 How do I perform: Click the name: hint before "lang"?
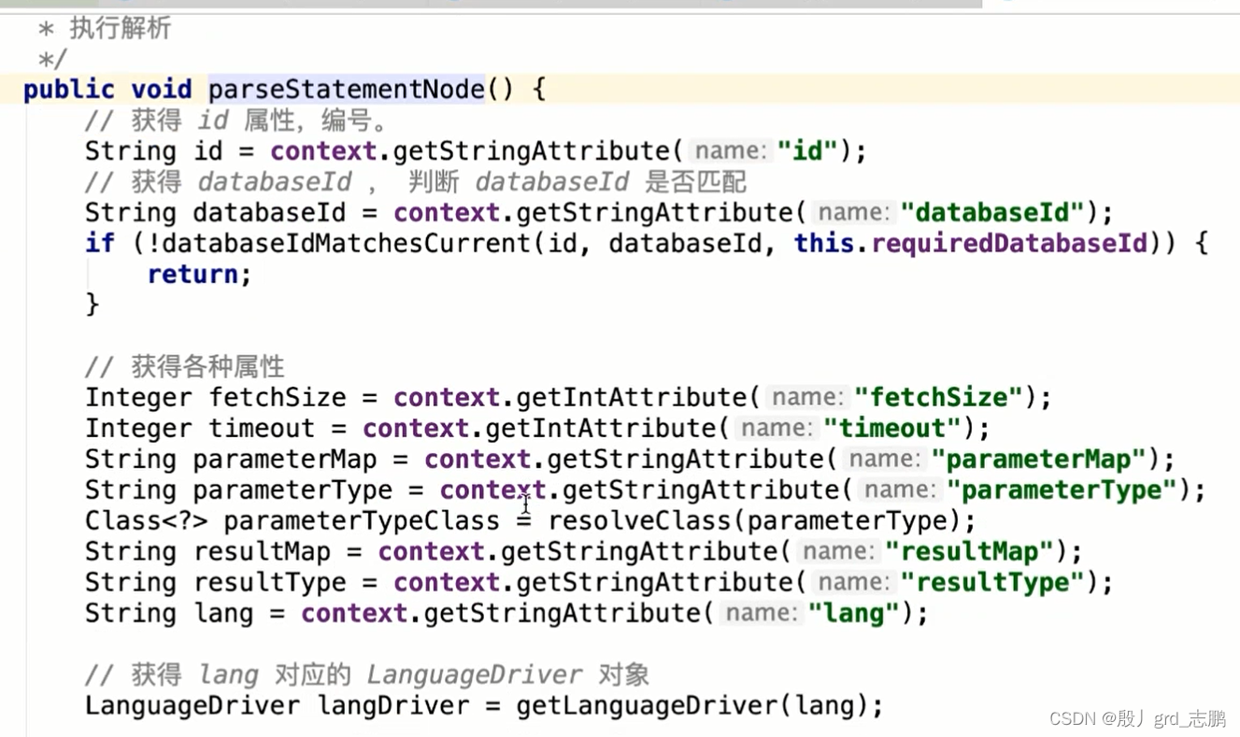(x=760, y=613)
